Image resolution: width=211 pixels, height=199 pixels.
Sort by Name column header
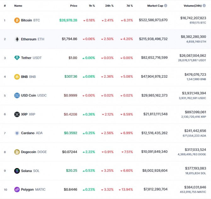pyautogui.click(x=18, y=6)
